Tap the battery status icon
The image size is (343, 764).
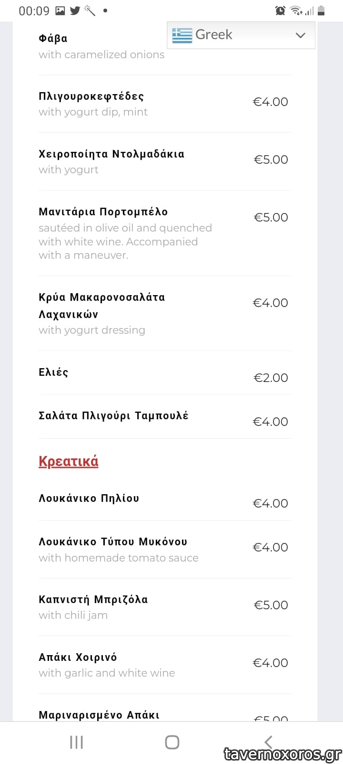[321, 11]
